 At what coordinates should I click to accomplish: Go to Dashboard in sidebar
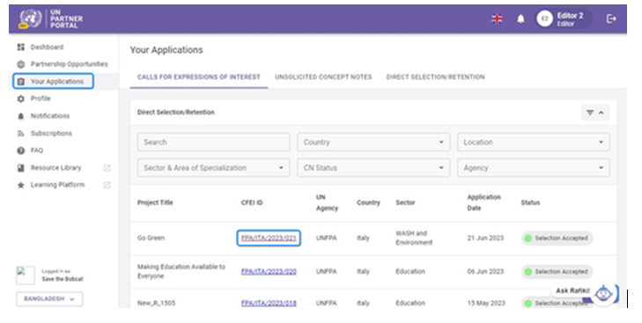click(47, 47)
